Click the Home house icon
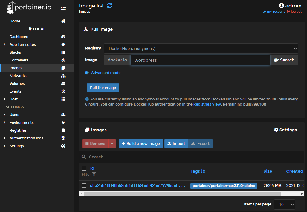 [63, 21]
